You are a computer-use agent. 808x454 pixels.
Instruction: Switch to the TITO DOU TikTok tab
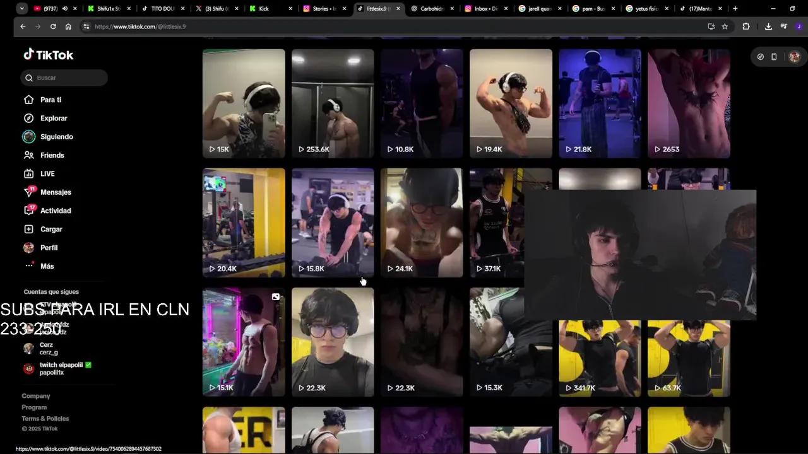pos(162,8)
